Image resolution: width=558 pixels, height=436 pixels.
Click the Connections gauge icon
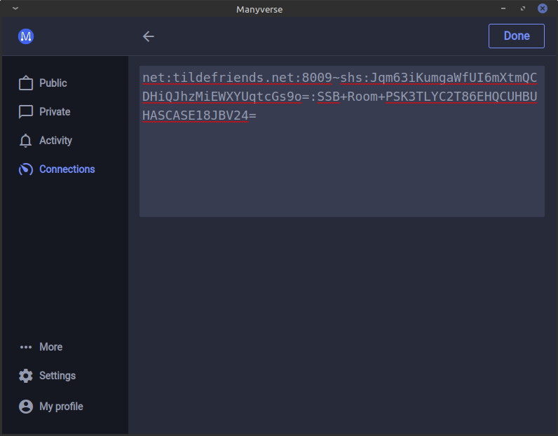tap(26, 169)
